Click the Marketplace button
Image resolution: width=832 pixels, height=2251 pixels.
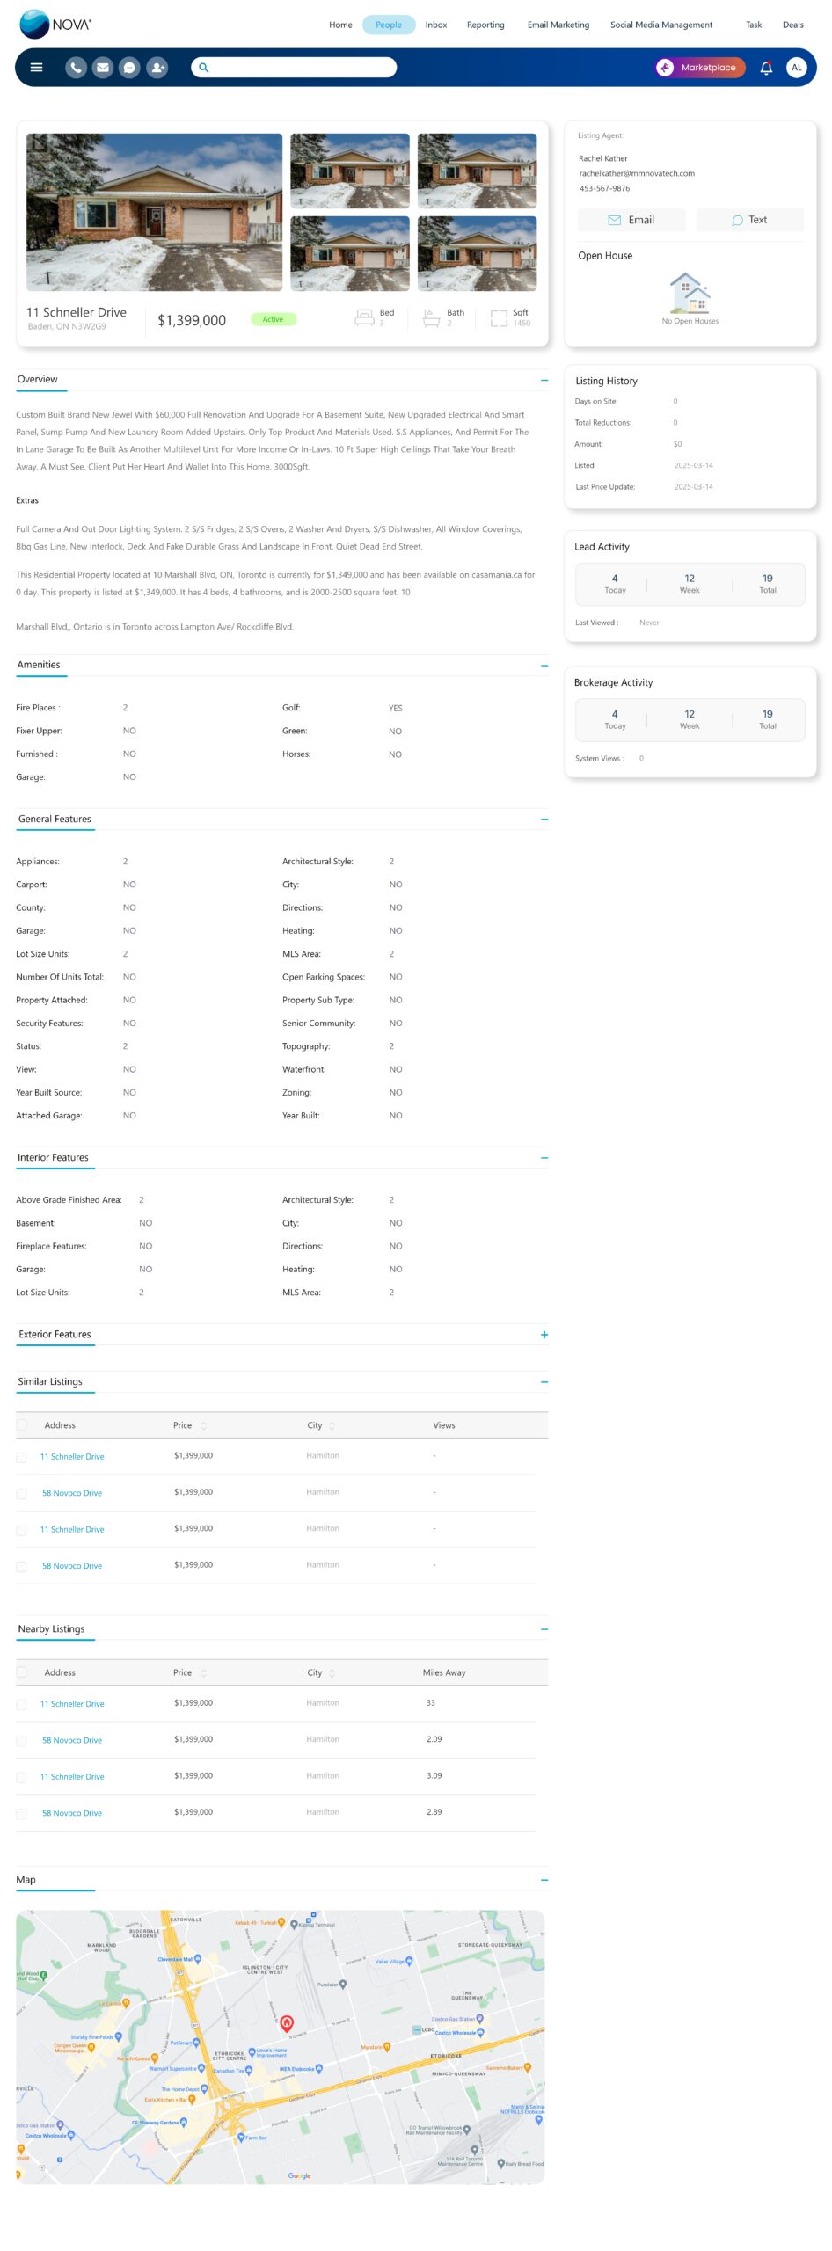tap(701, 68)
